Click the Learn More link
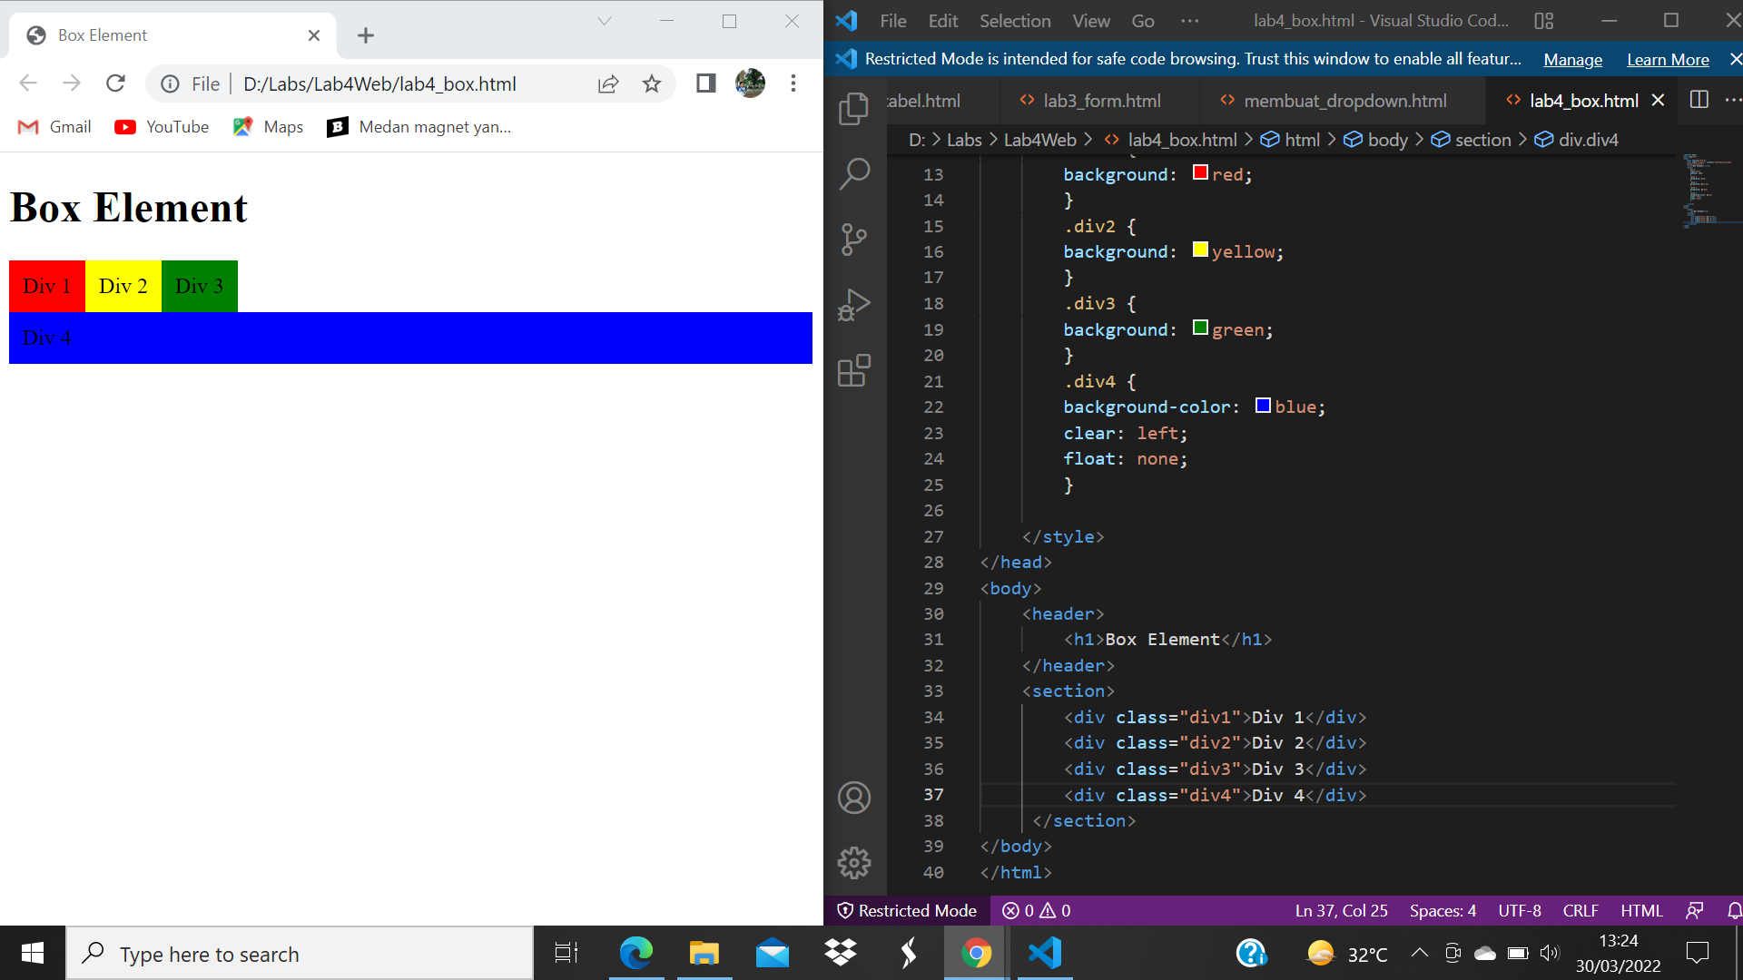Image resolution: width=1743 pixels, height=980 pixels. click(x=1668, y=59)
